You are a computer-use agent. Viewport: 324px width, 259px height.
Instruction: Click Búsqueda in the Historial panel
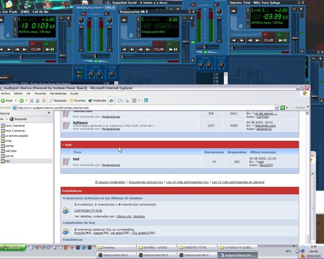click(x=18, y=119)
